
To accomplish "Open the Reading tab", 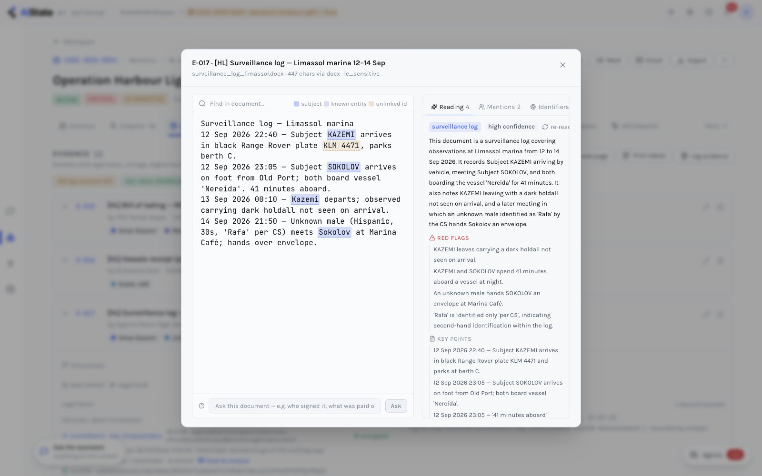I will 450,107.
